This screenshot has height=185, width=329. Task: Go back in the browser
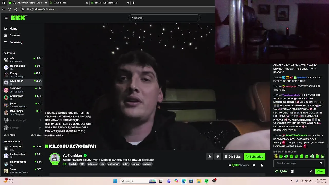tap(3, 9)
